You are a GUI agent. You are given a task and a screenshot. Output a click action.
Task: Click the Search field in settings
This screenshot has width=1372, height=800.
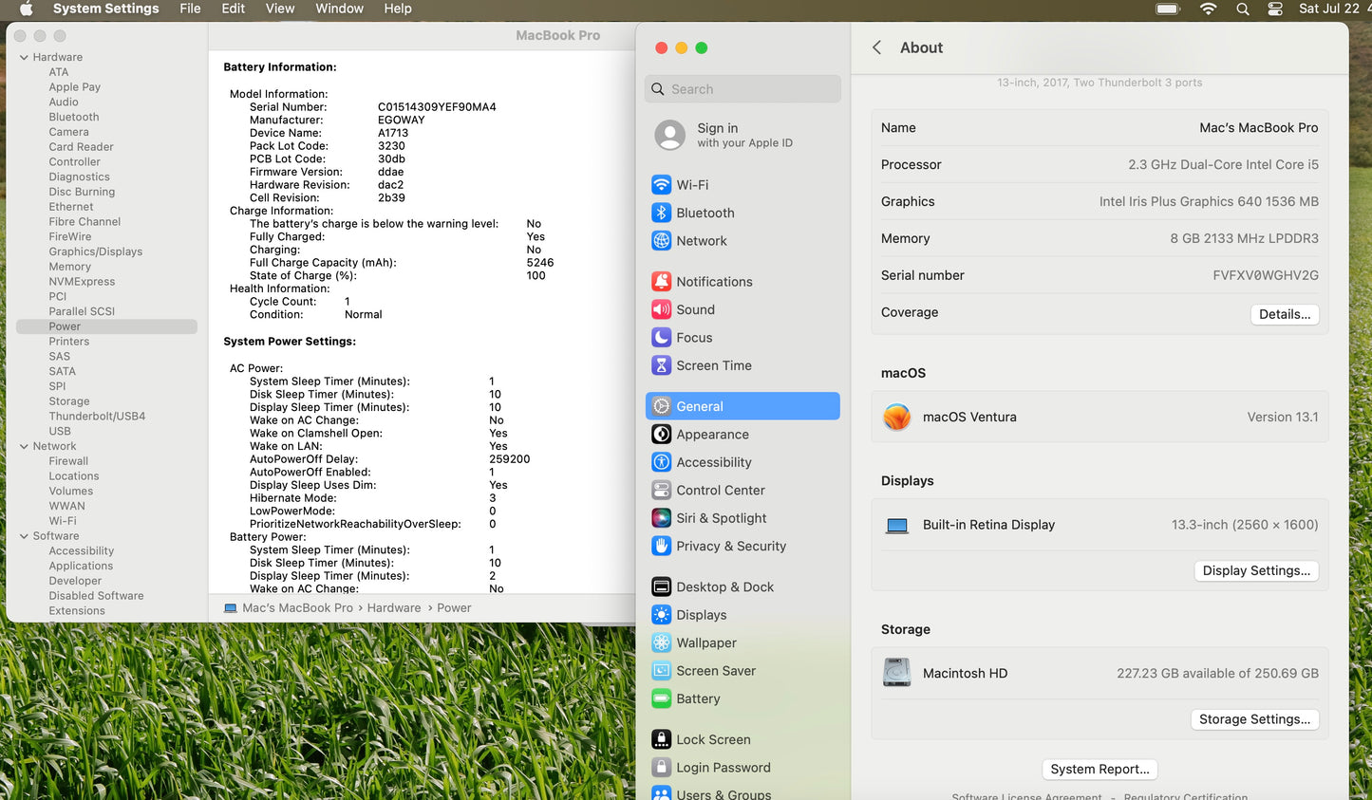click(743, 89)
